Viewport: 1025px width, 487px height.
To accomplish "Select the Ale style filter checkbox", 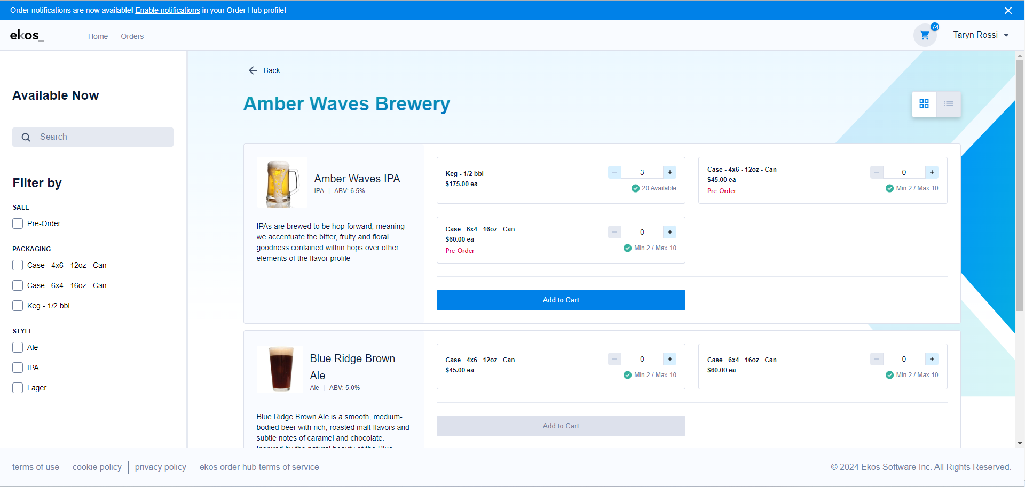I will coord(18,347).
